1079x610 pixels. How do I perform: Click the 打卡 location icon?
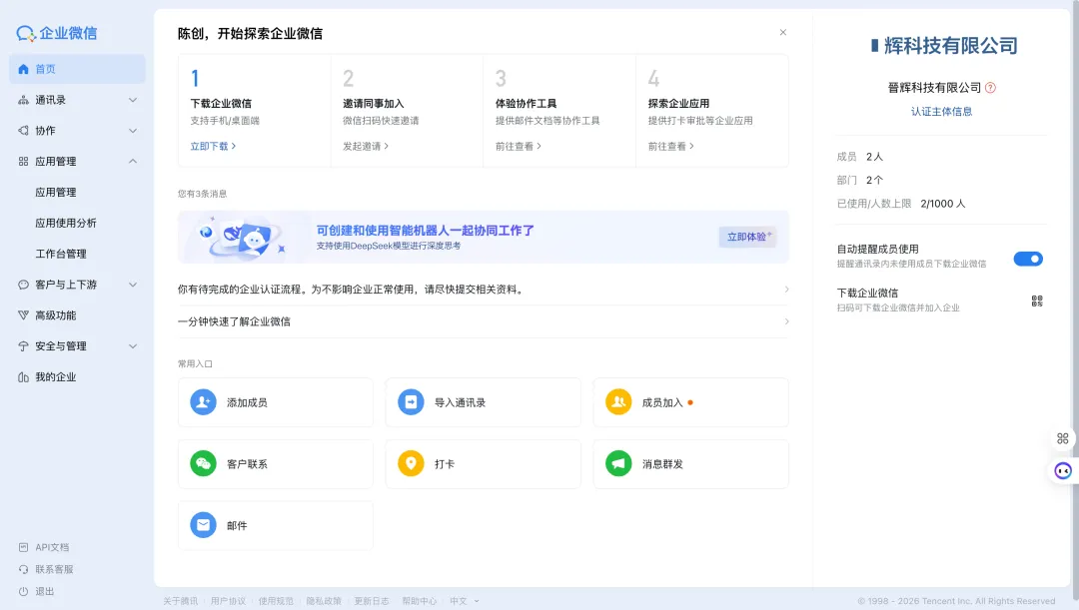(411, 464)
